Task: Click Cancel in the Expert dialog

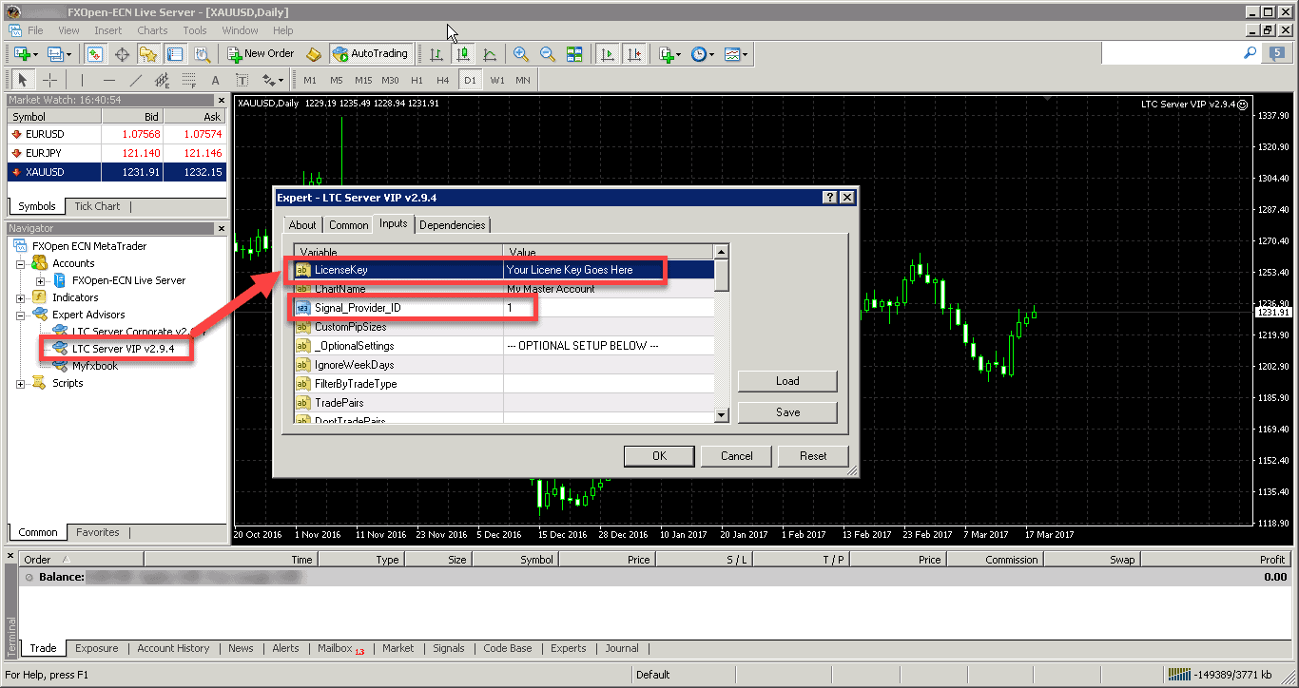Action: [x=737, y=456]
